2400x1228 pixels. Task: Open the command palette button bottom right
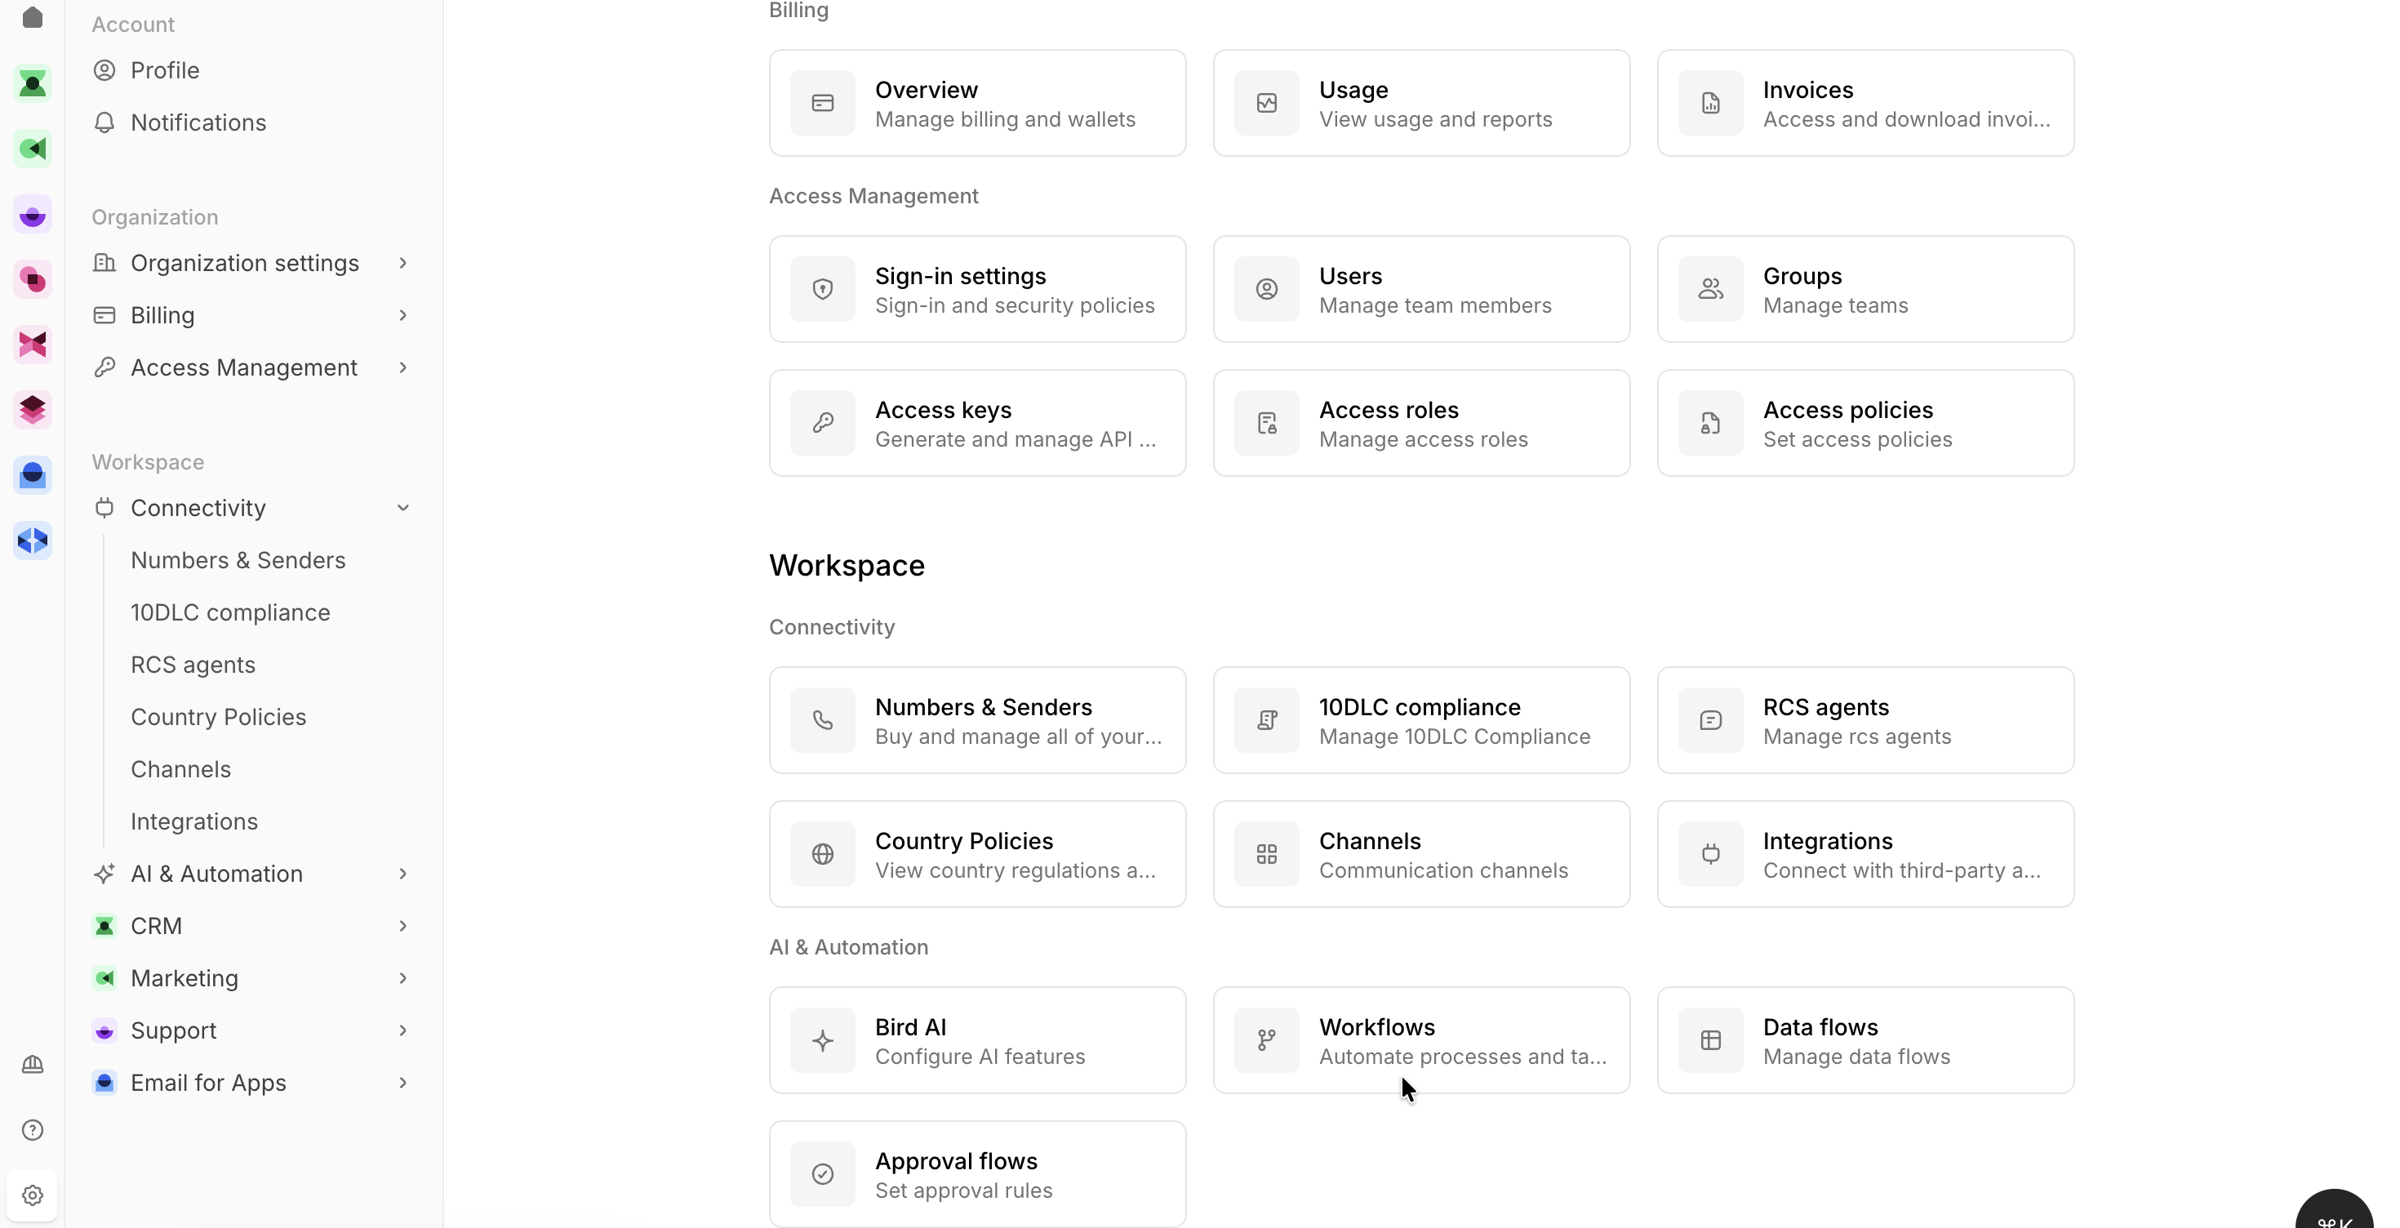[x=2334, y=1215]
